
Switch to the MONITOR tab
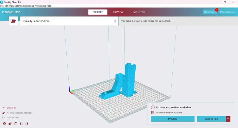pyautogui.click(x=139, y=12)
